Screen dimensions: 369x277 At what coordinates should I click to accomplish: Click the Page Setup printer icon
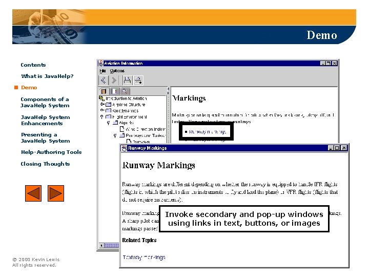(138, 81)
